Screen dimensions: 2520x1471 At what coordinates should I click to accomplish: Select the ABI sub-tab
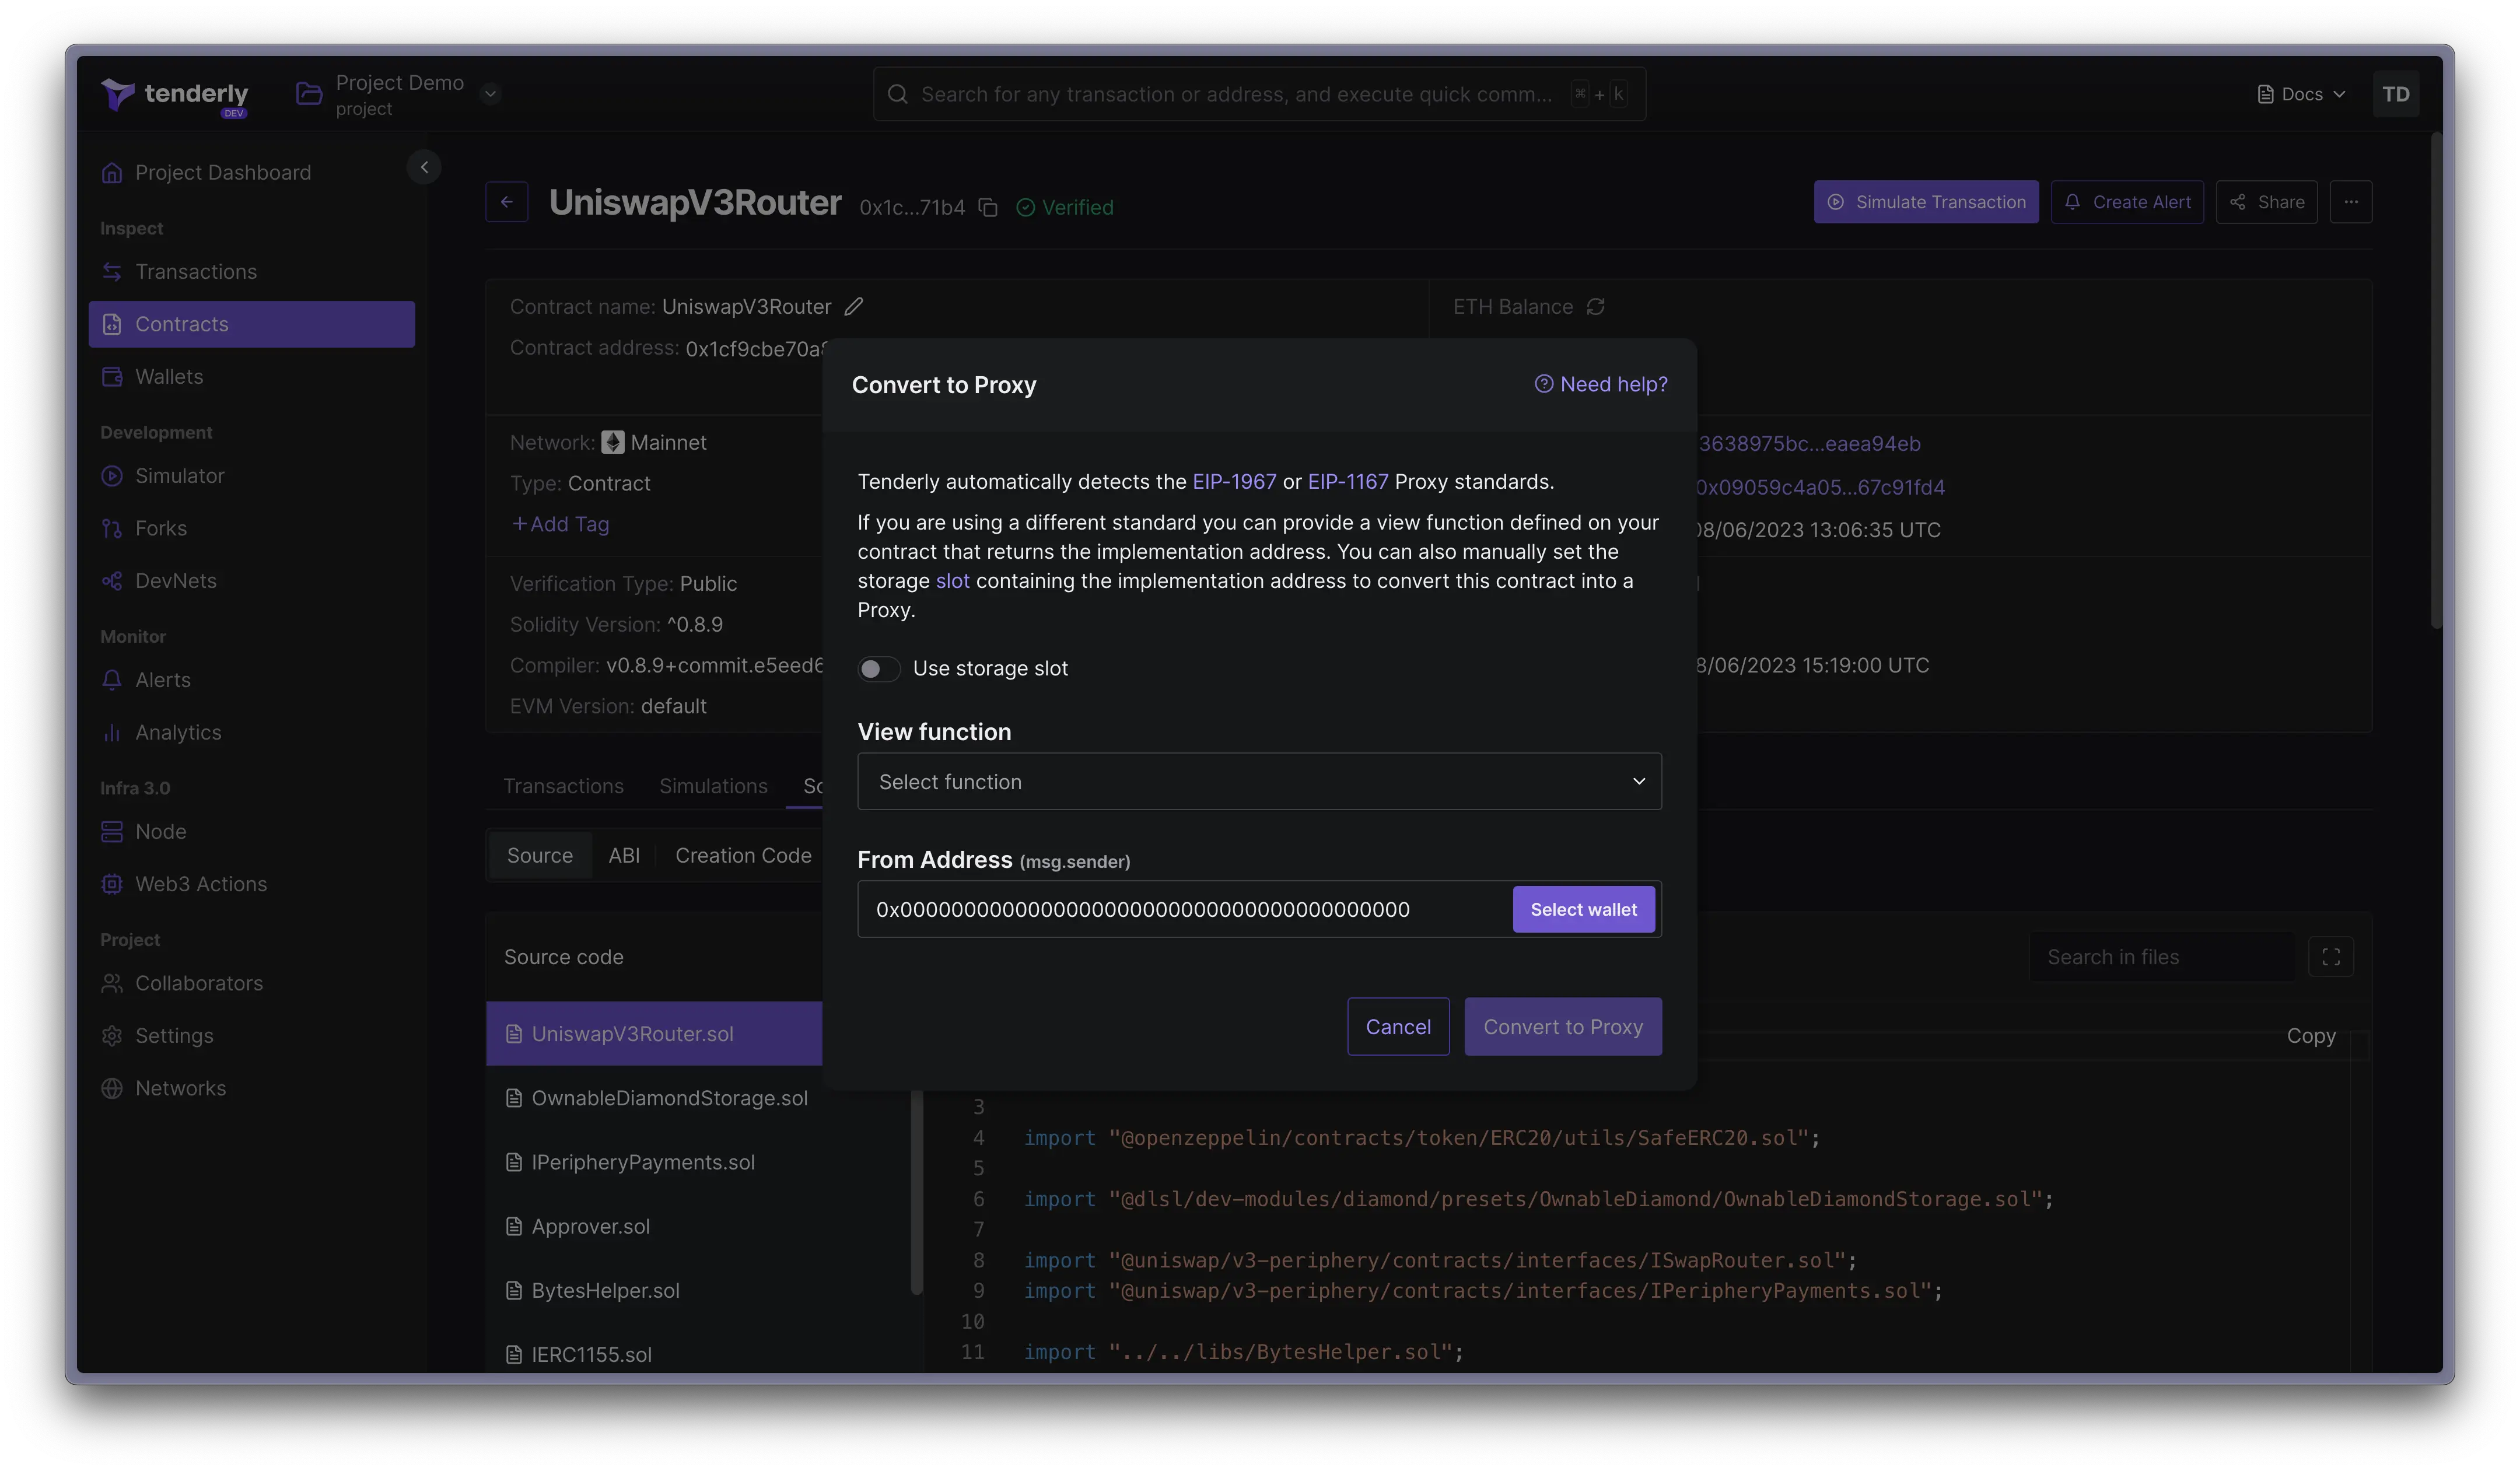pos(624,856)
